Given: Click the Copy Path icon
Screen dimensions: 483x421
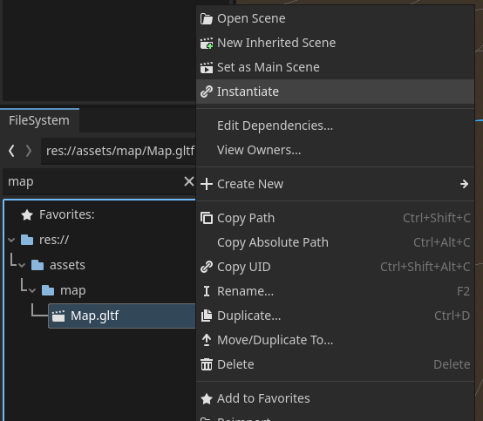Looking at the screenshot, I should click(x=206, y=218).
